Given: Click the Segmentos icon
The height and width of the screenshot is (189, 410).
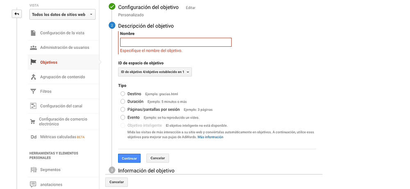Looking at the screenshot, I should [x=34, y=170].
